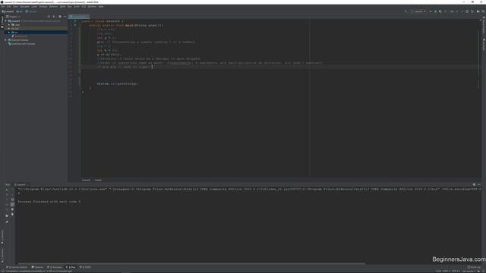Expand the .idea folder
486x273 pixels.
coord(9,25)
